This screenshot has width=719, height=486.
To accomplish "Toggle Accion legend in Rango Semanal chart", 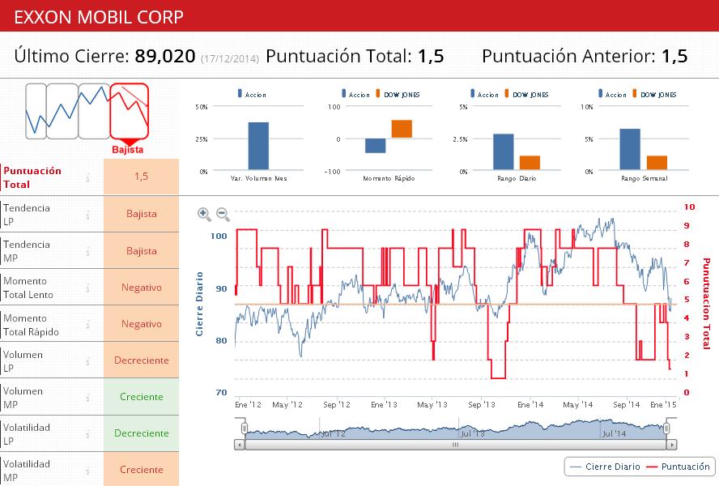I will (612, 94).
